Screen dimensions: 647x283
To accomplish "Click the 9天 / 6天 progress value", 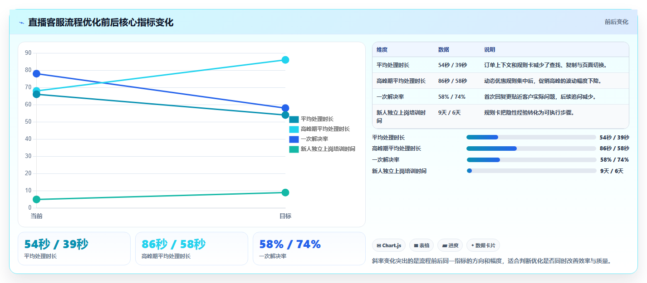I will click(x=612, y=171).
